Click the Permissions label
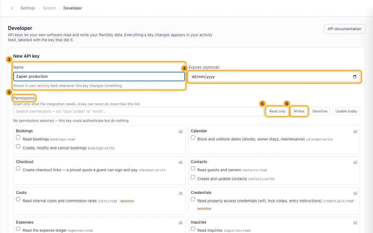The image size is (373, 233). [x=24, y=98]
